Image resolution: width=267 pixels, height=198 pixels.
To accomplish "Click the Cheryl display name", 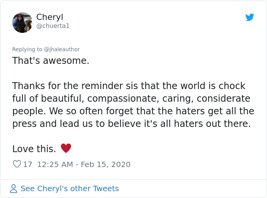I will coord(50,17).
